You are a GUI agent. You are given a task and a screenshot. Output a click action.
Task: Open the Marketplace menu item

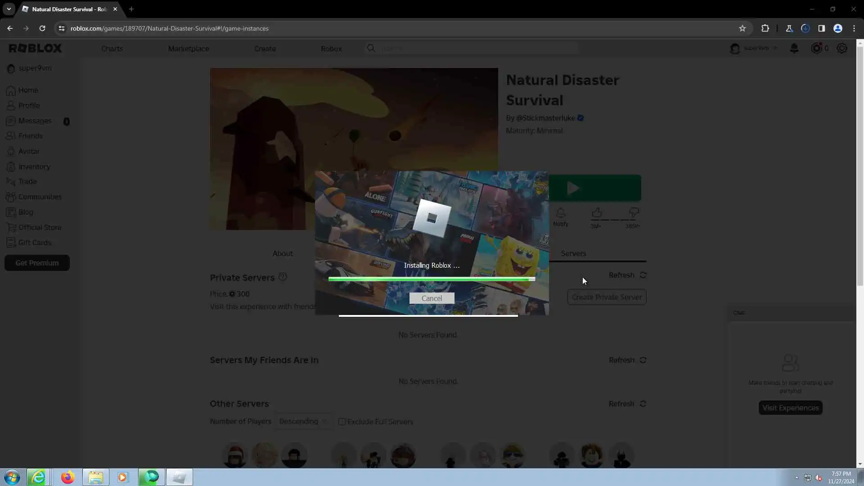point(189,49)
